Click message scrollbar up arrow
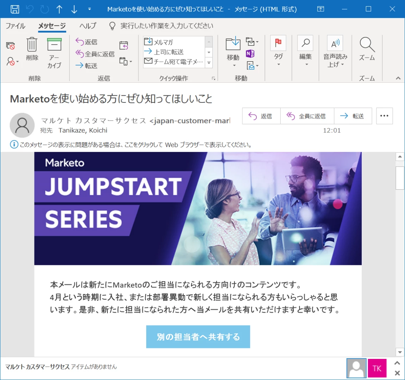The image size is (405, 380). pyautogui.click(x=400, y=157)
